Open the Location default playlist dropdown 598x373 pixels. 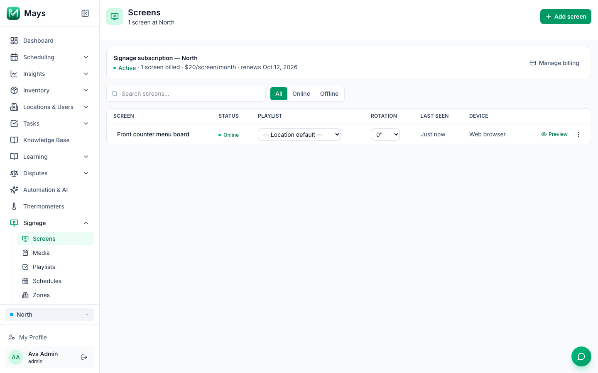(x=299, y=134)
